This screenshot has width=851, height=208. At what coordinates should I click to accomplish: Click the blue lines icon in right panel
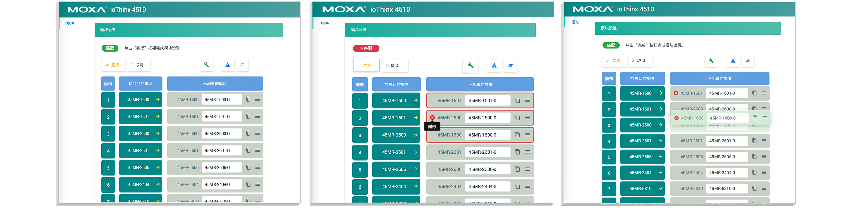[748, 61]
